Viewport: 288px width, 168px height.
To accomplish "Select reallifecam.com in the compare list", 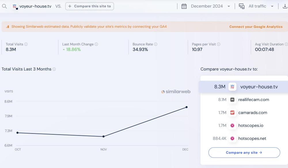I will pyautogui.click(x=253, y=100).
